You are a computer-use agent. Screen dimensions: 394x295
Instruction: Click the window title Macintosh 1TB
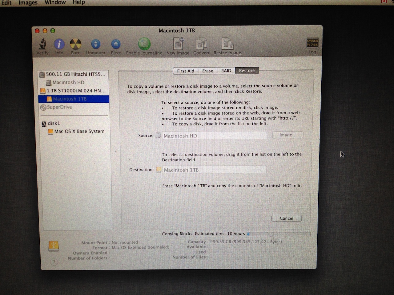pos(177,30)
